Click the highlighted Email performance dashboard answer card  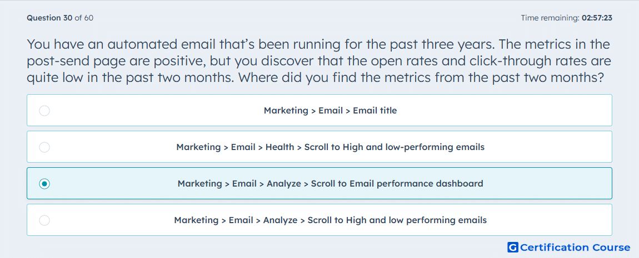[x=319, y=183]
